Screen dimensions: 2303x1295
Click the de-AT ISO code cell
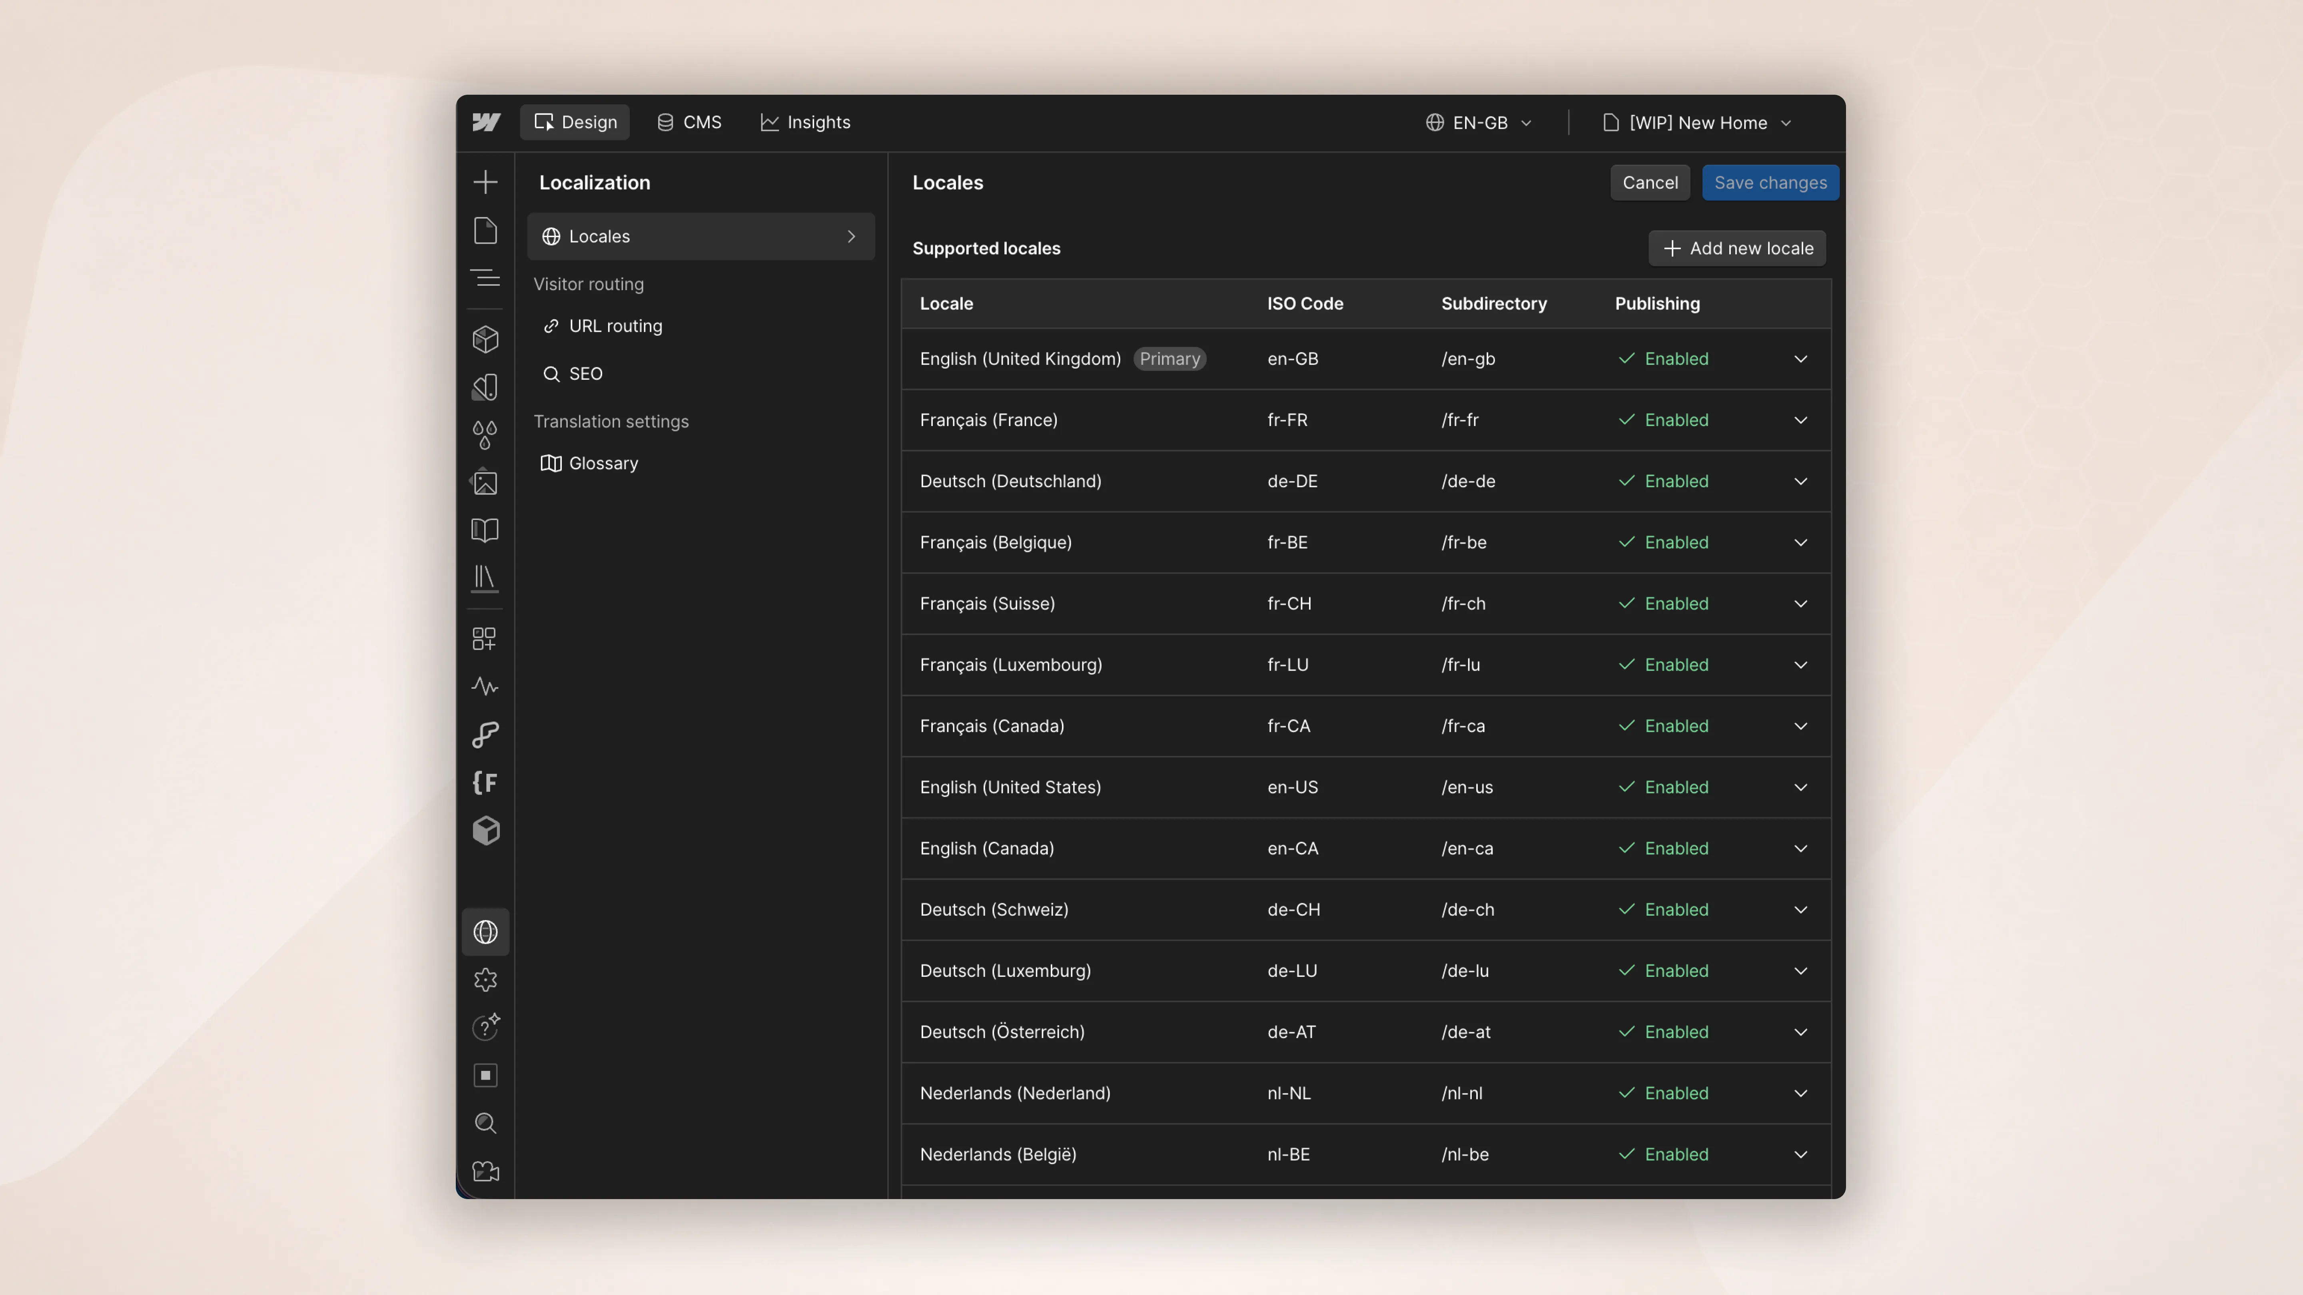[x=1291, y=1032]
